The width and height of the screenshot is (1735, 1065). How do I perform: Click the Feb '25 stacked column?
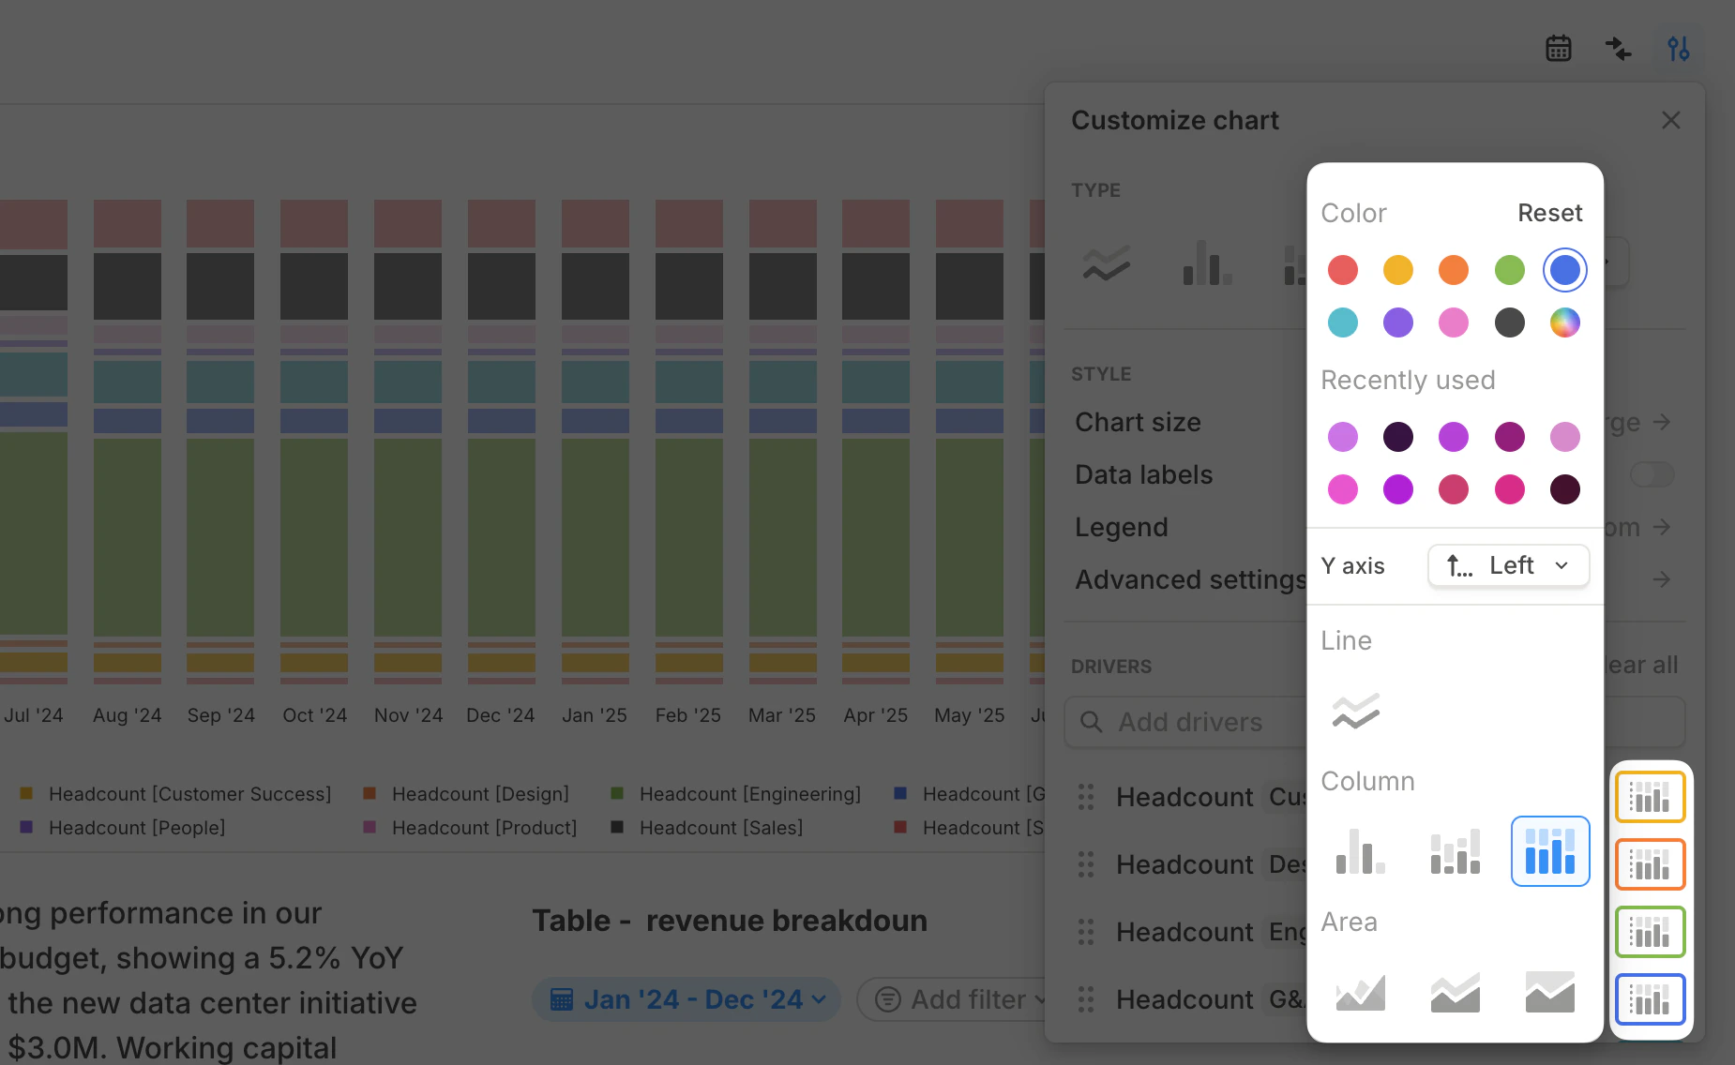point(688,442)
